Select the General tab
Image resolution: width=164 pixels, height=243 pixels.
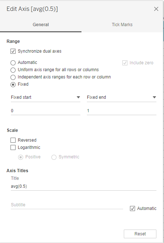[x=41, y=25]
